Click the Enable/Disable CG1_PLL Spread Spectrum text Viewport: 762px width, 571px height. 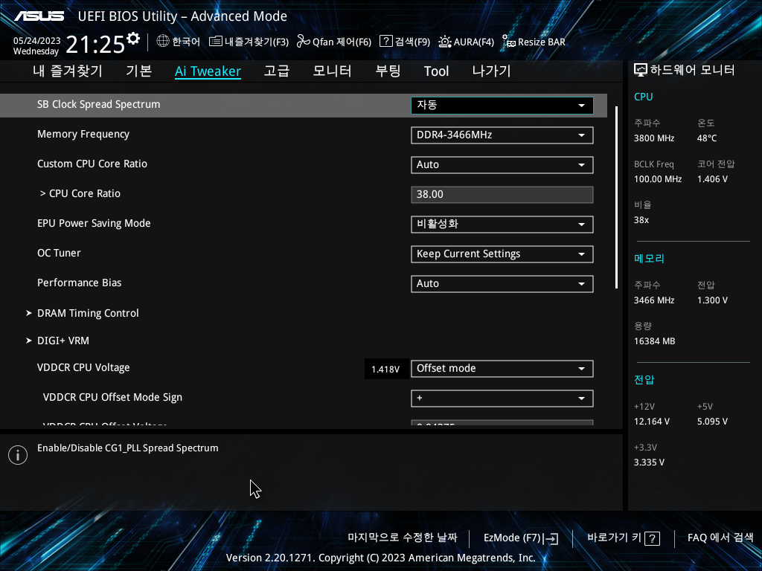pos(128,448)
